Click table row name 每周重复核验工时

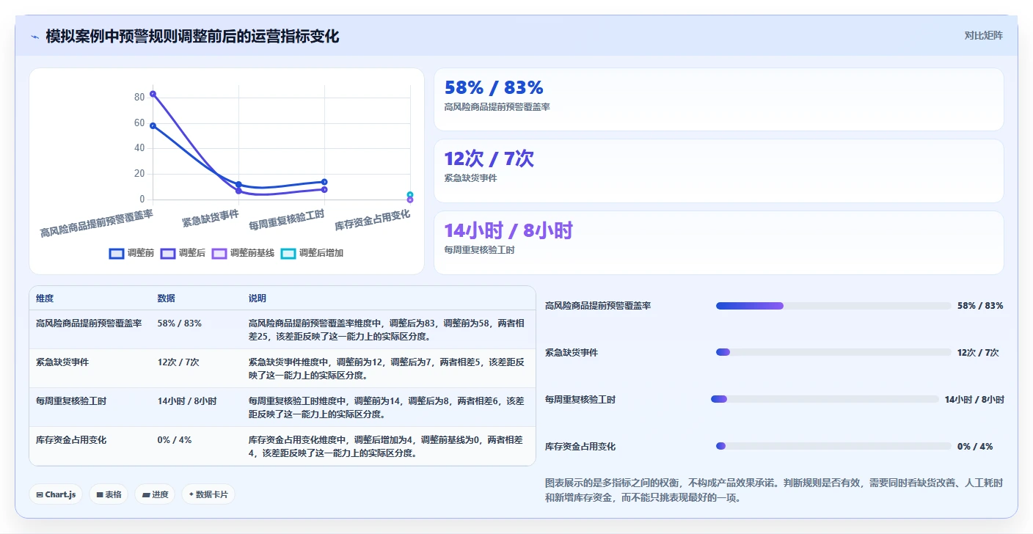[x=71, y=401]
